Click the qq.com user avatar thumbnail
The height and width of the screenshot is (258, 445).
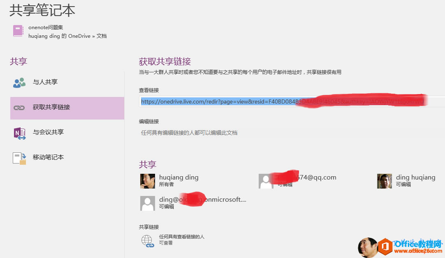pyautogui.click(x=265, y=181)
